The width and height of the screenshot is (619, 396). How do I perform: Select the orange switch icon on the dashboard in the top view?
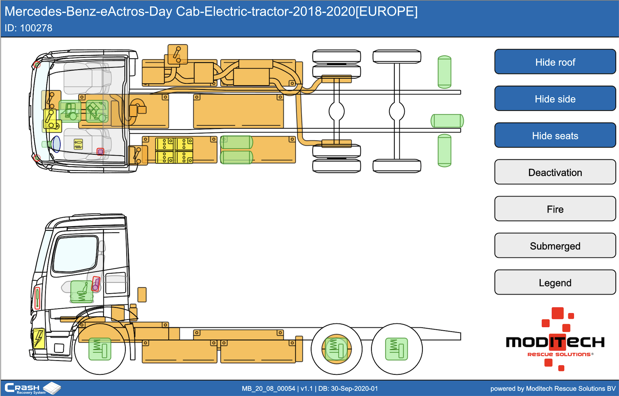[x=51, y=100]
